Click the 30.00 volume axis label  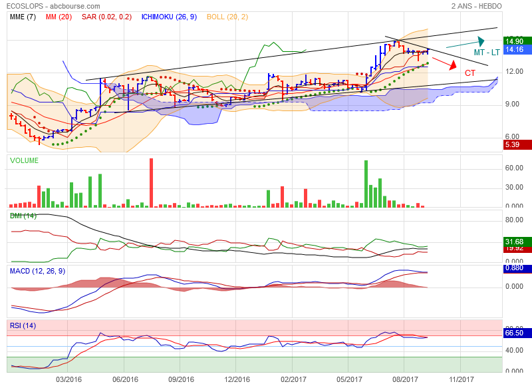tap(514, 187)
